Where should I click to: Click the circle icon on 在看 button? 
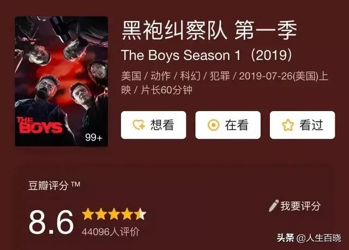213,125
